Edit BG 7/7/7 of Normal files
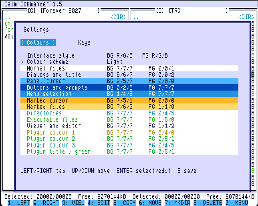The image size is (258, 206). click(x=120, y=68)
